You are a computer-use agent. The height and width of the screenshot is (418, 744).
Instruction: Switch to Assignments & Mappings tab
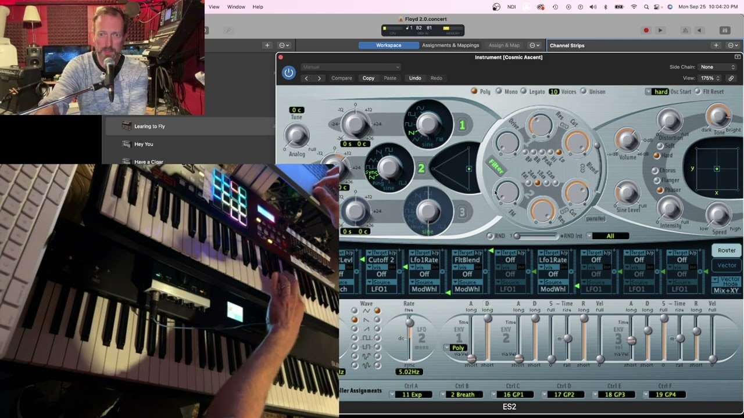tap(450, 45)
